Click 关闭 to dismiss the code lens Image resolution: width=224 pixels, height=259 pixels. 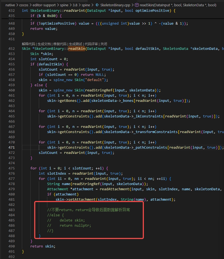pyautogui.click(x=104, y=44)
